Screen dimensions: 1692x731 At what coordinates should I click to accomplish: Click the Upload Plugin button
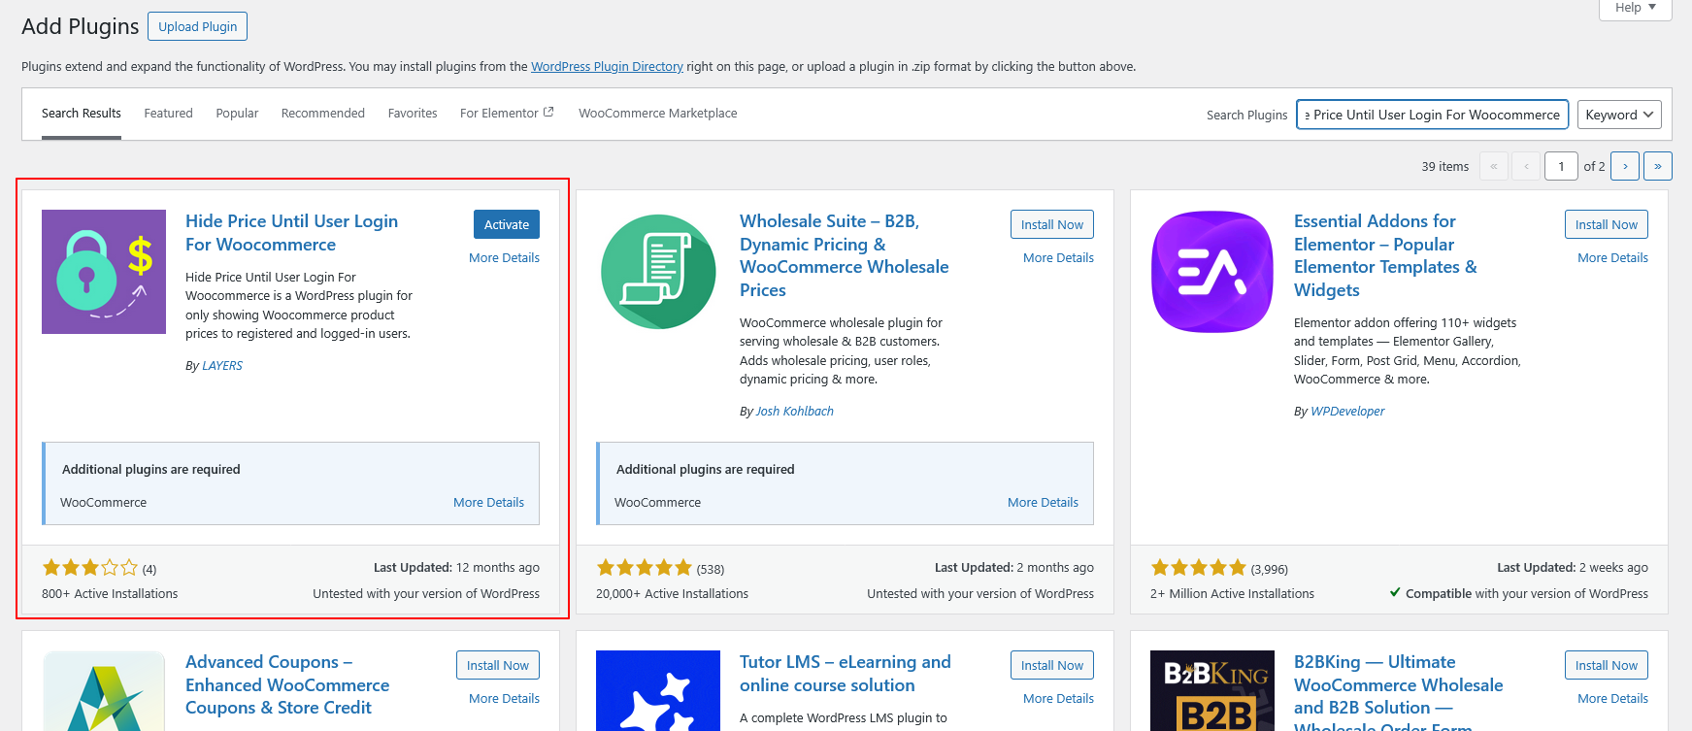(x=197, y=26)
